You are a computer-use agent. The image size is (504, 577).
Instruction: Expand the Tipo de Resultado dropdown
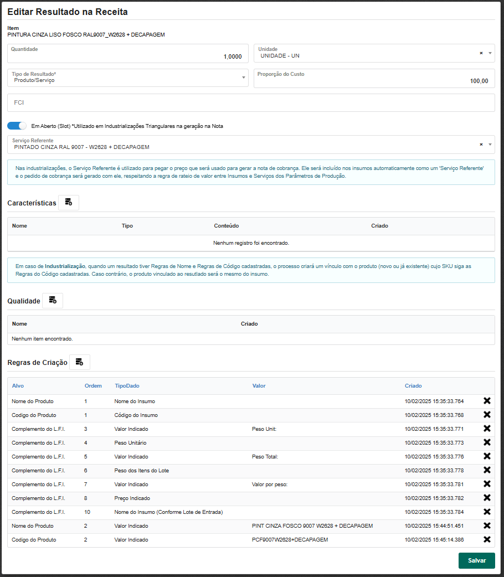click(x=243, y=78)
